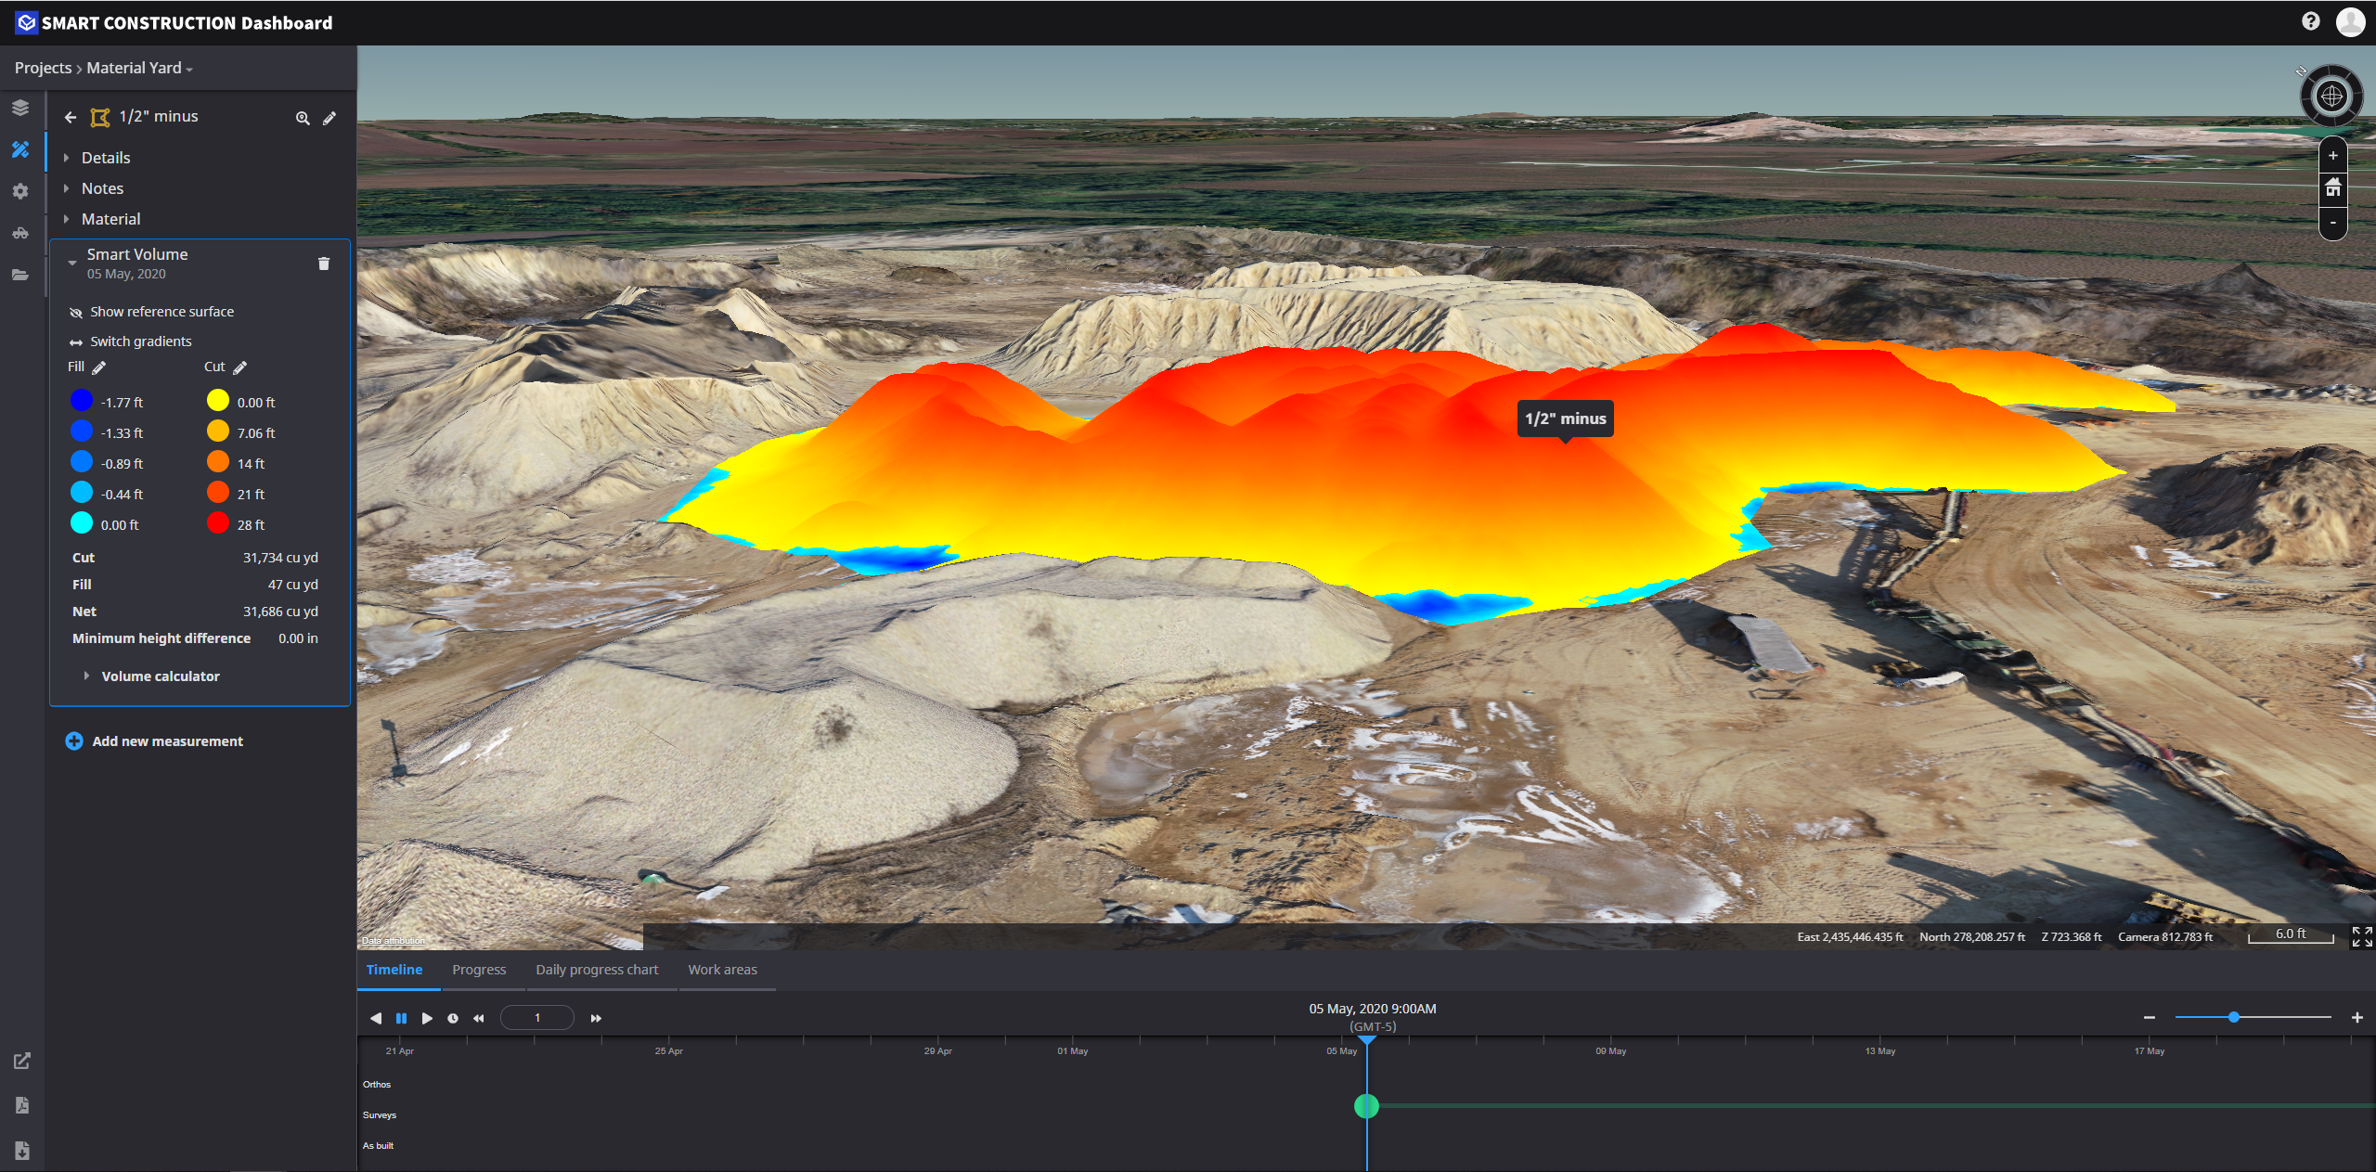Expand the Volume calculator section
Viewport: 2376px width, 1172px height.
[x=160, y=676]
